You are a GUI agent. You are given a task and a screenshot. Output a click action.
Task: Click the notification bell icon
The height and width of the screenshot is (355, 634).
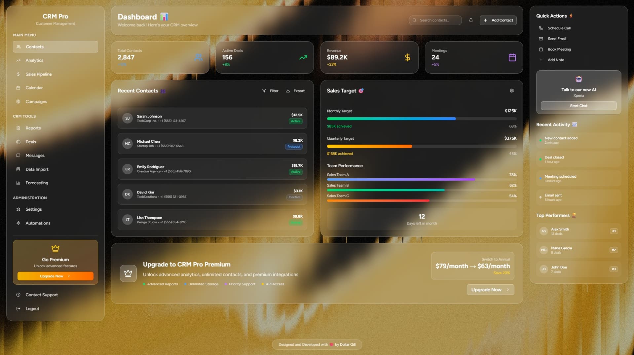[x=470, y=20]
